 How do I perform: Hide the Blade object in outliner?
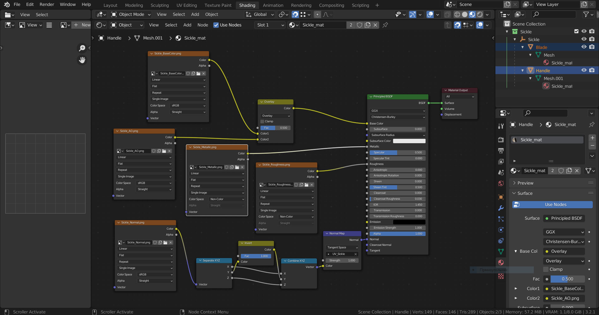tap(584, 47)
